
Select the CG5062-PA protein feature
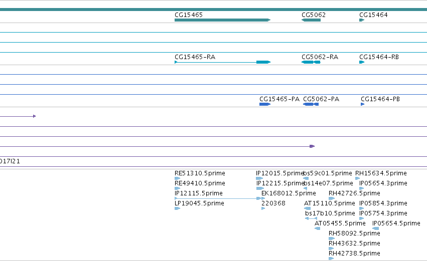[311, 104]
